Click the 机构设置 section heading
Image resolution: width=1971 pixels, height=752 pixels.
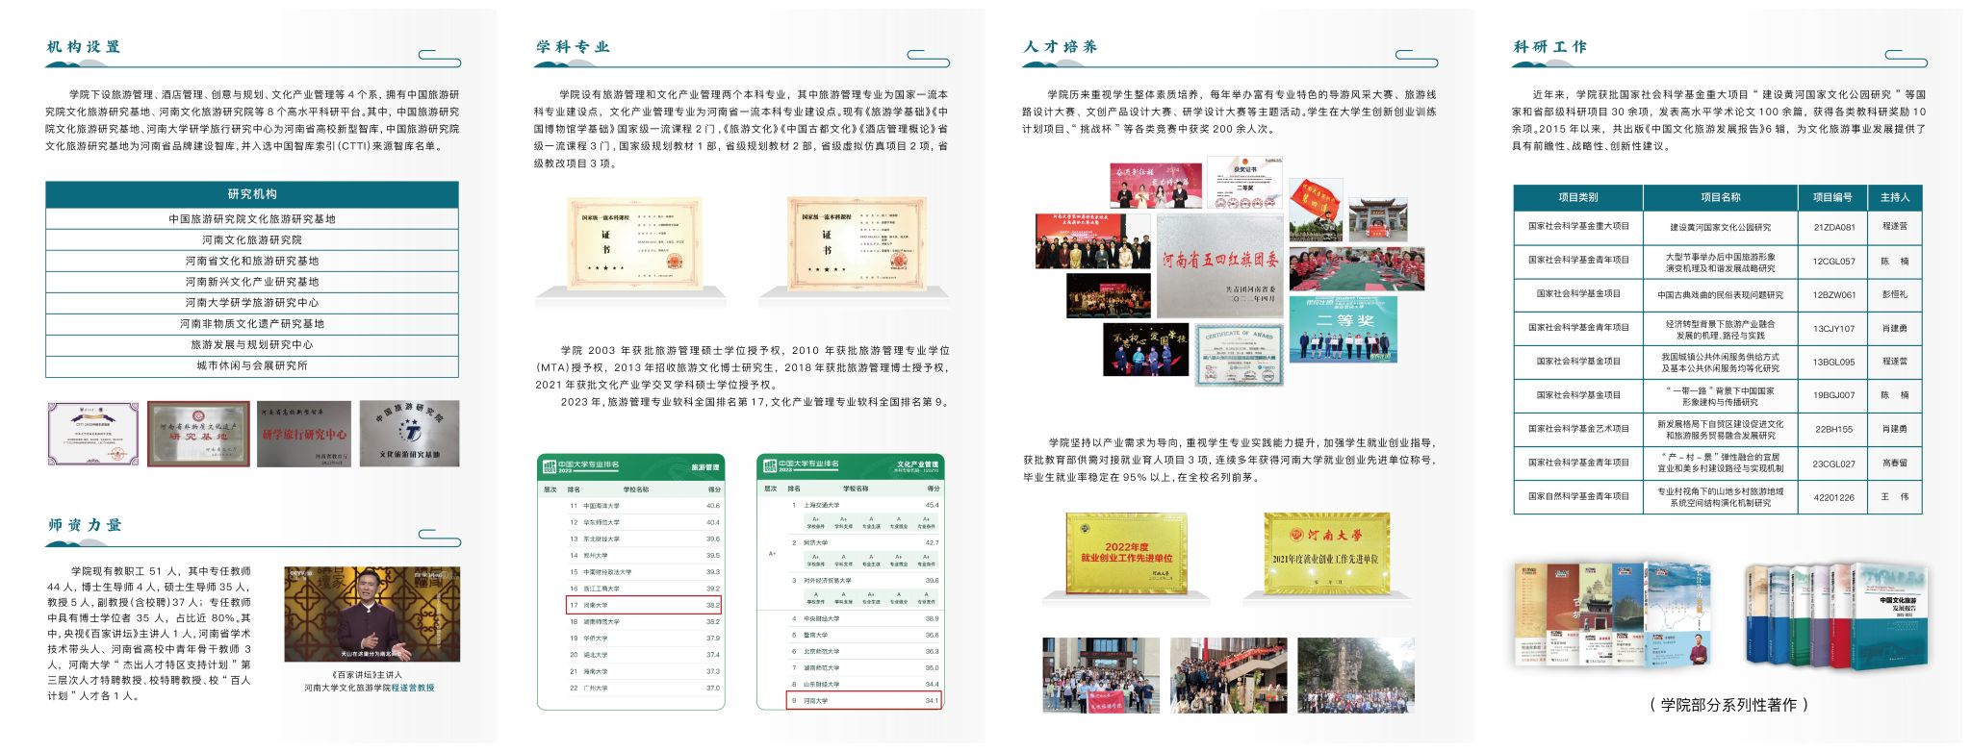pyautogui.click(x=84, y=46)
